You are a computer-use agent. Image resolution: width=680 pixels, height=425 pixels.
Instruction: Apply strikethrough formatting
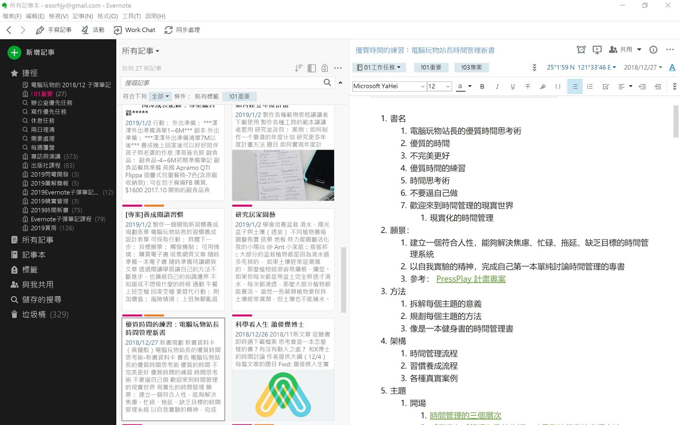527,86
